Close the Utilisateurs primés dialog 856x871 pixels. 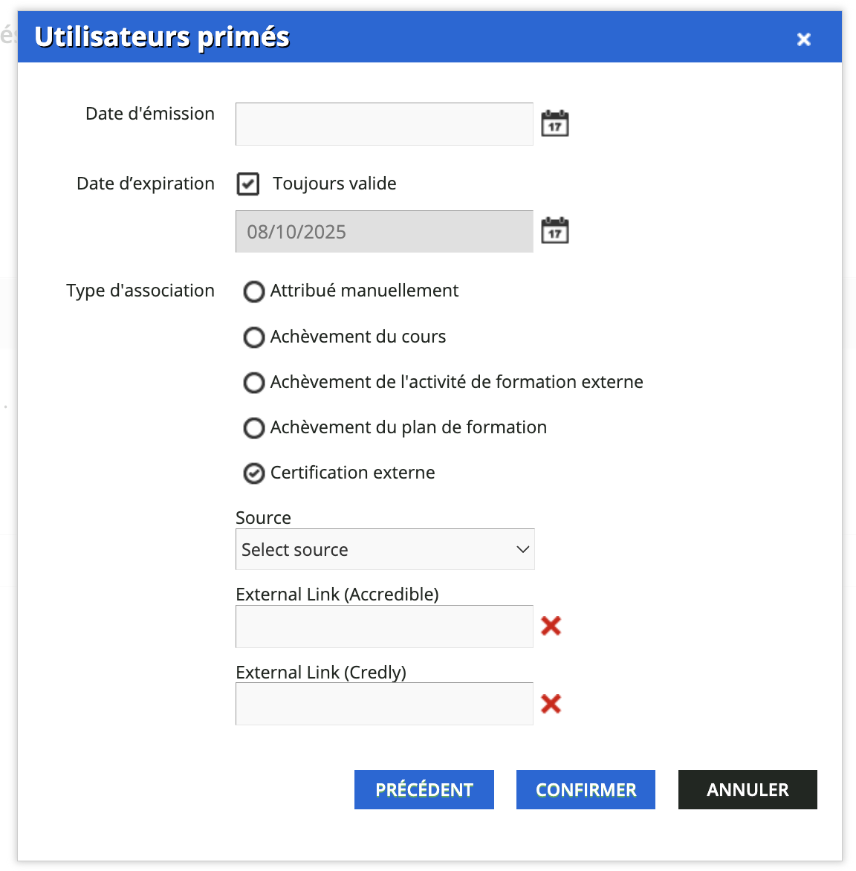(803, 39)
